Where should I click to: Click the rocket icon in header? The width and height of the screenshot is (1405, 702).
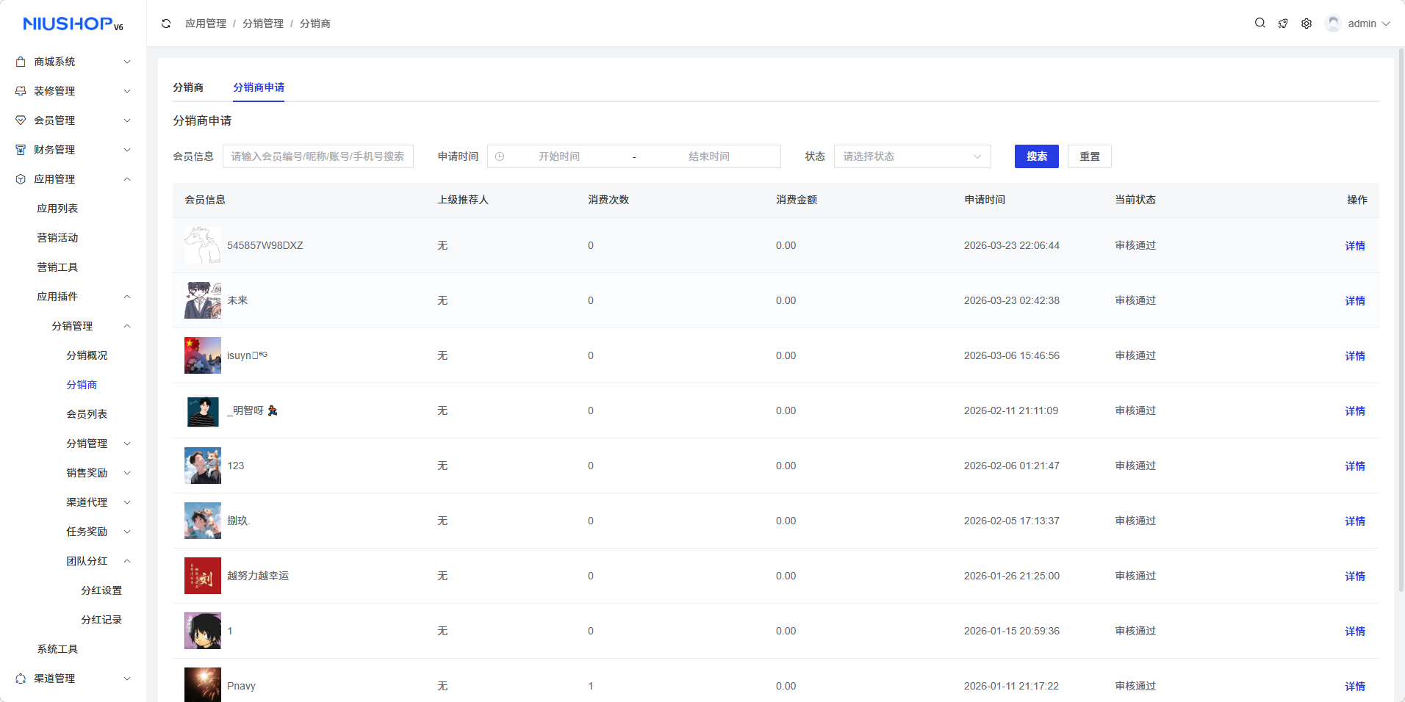(1283, 23)
